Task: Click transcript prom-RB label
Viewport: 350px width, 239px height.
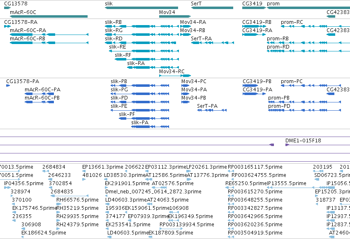Action: pos(278,39)
